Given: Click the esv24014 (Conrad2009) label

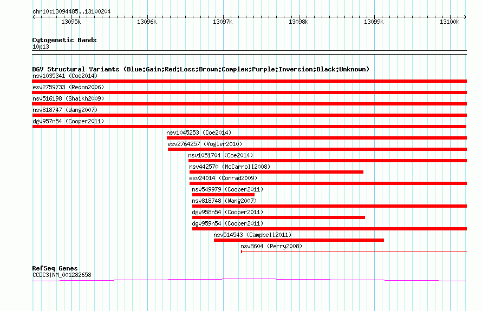Looking at the screenshot, I should 223,178.
